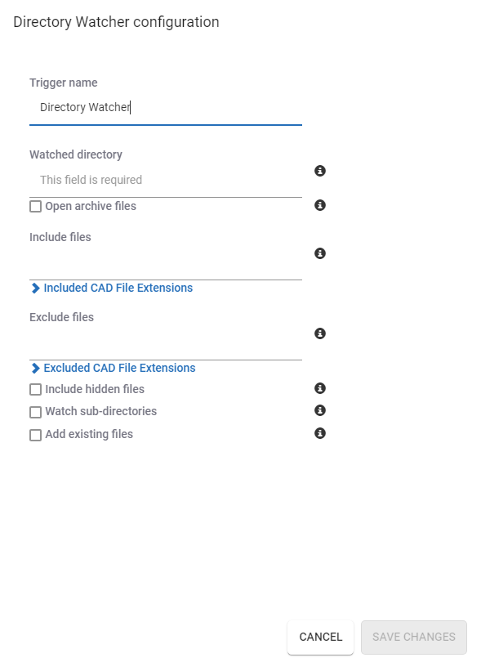Expand Excluded CAD File Extensions section
481x671 pixels.
[114, 368]
